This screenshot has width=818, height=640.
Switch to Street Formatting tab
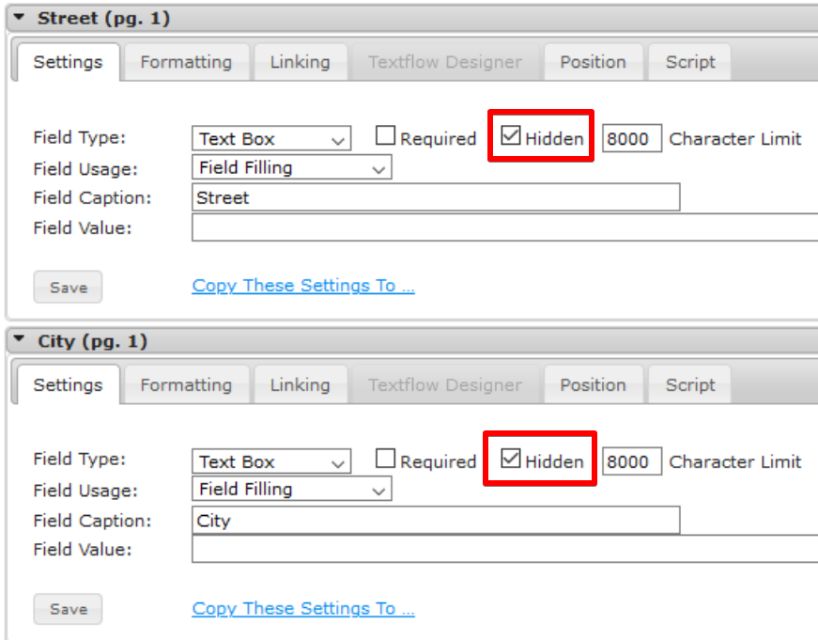(186, 62)
